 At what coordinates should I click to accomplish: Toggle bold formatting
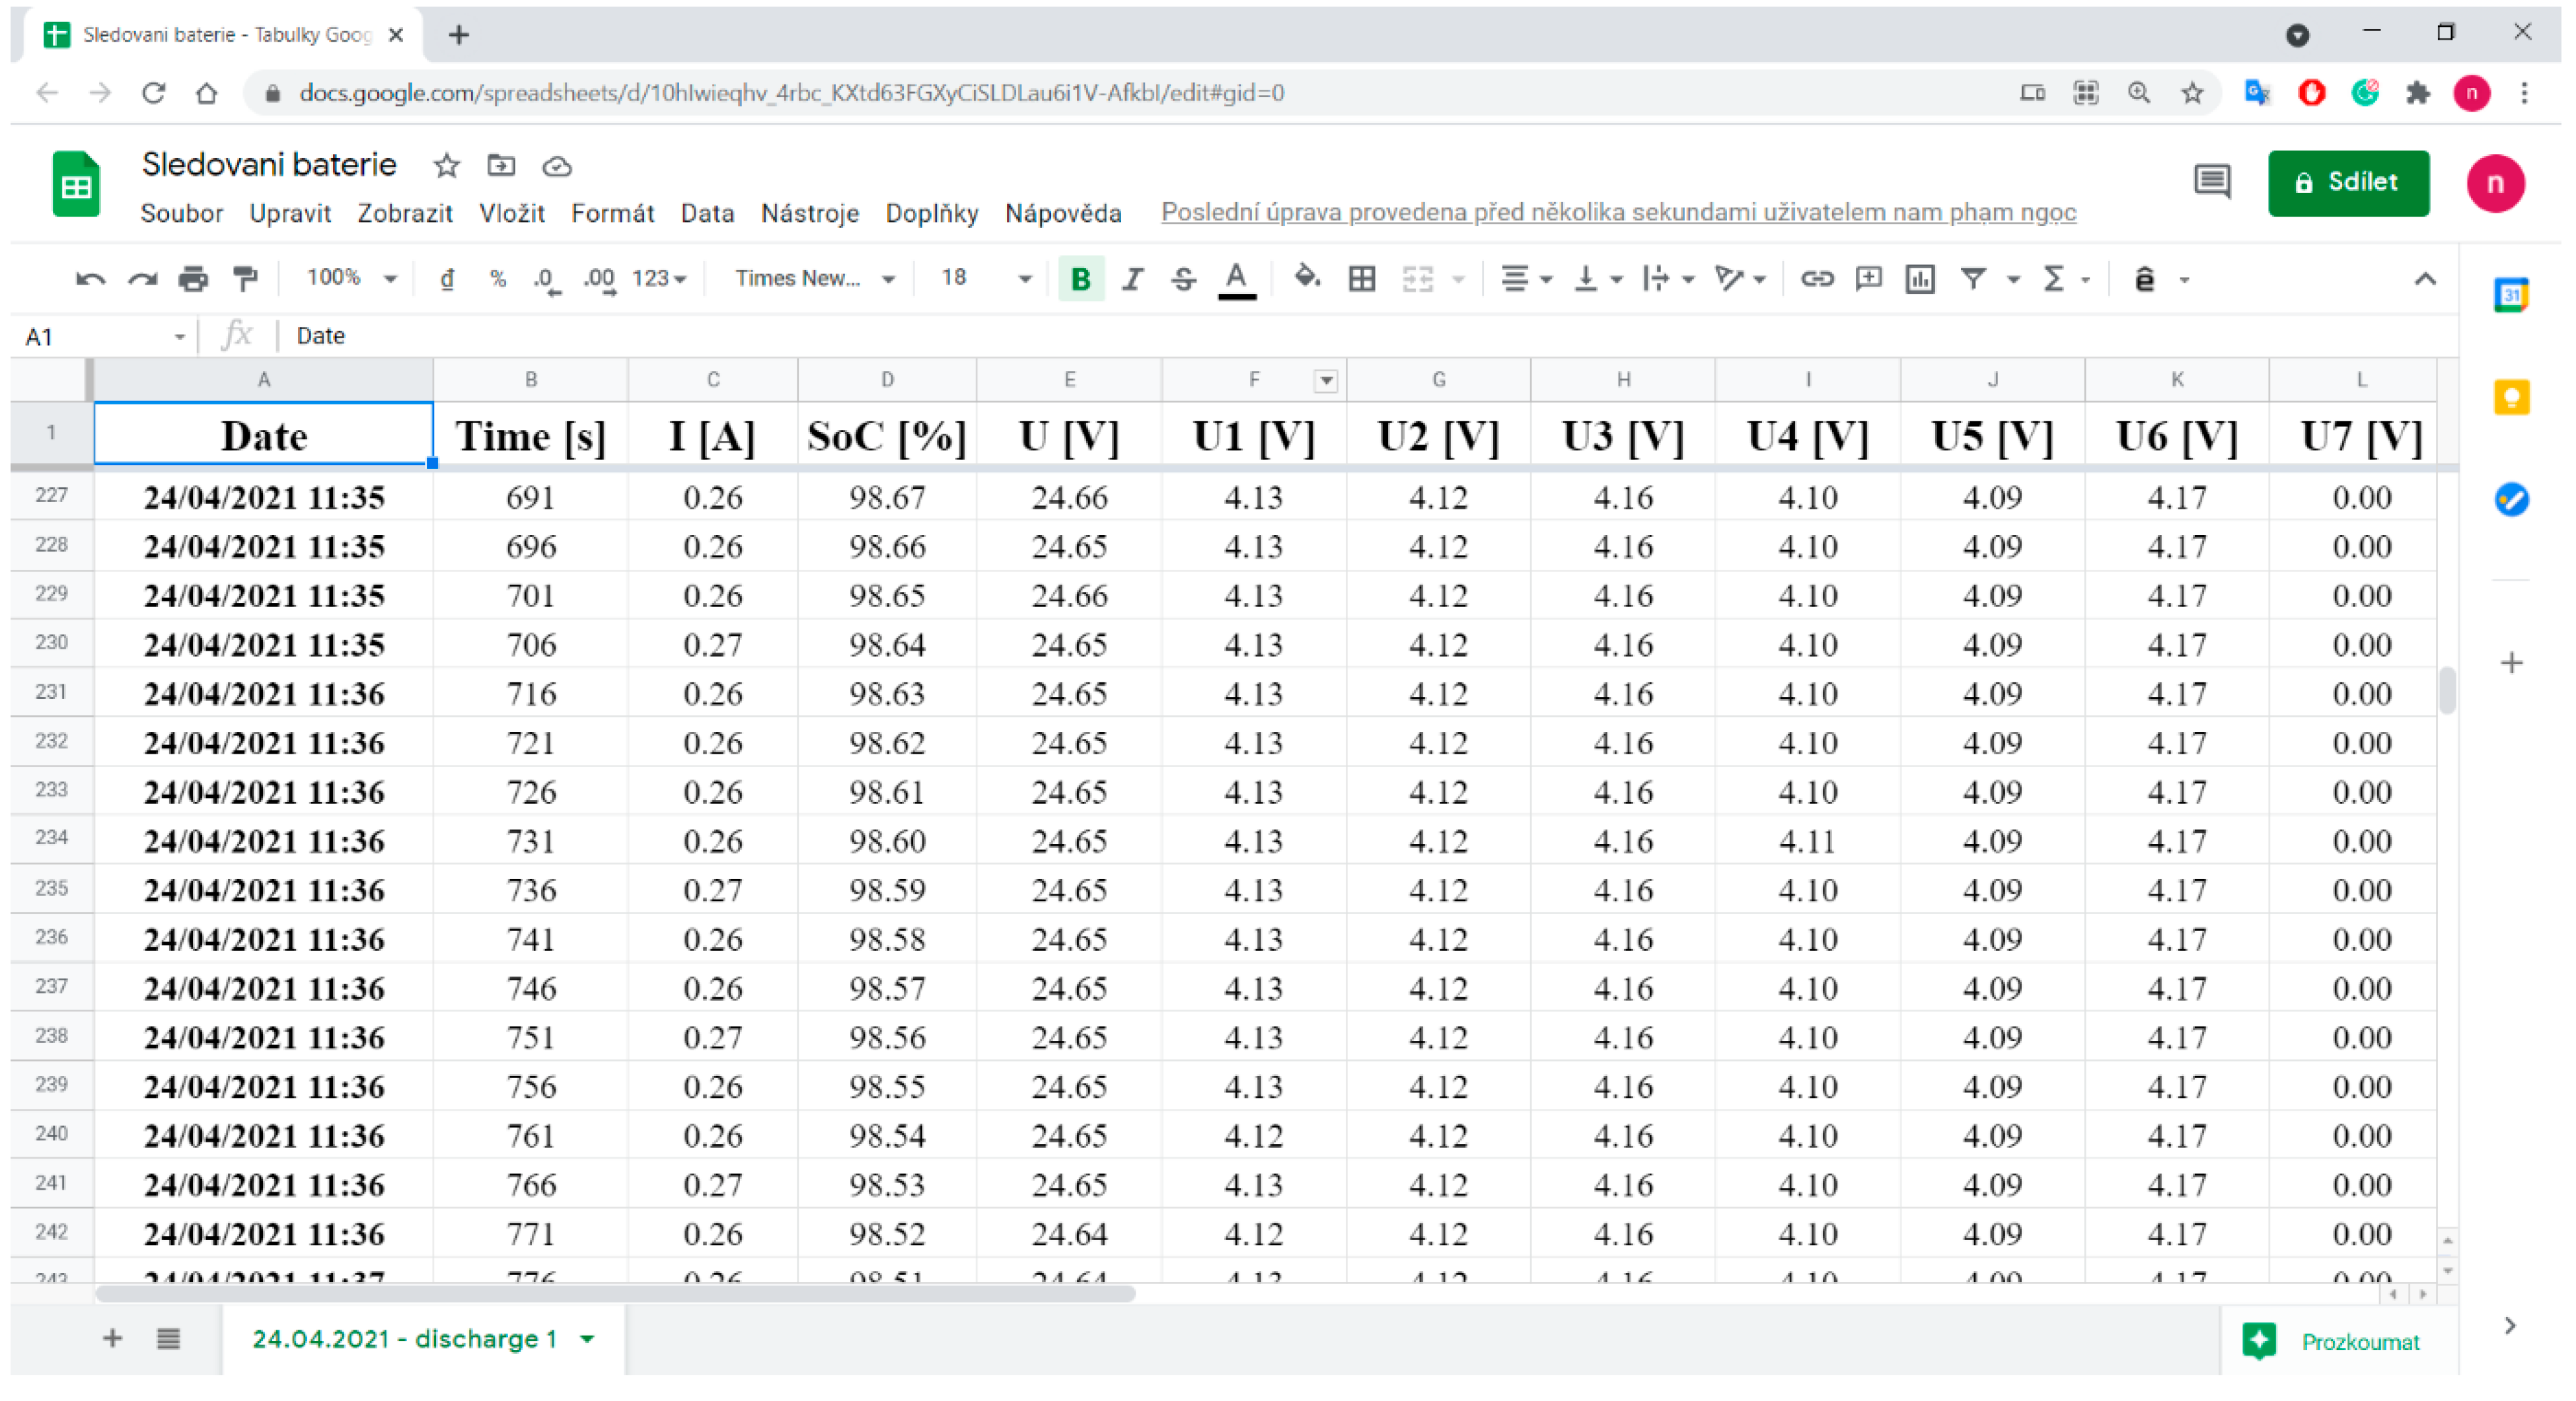pyautogui.click(x=1080, y=278)
